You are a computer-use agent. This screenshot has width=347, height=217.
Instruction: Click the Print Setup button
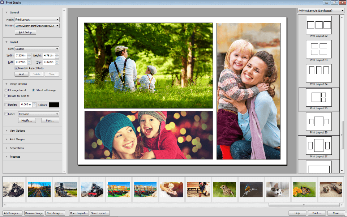pos(25,32)
